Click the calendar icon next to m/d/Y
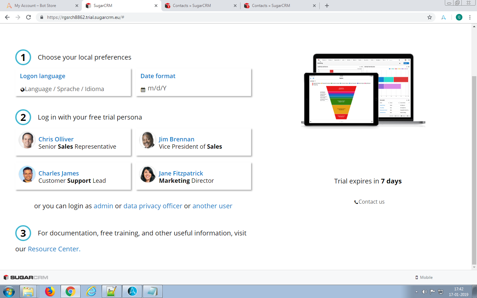The height and width of the screenshot is (298, 477). (x=143, y=89)
